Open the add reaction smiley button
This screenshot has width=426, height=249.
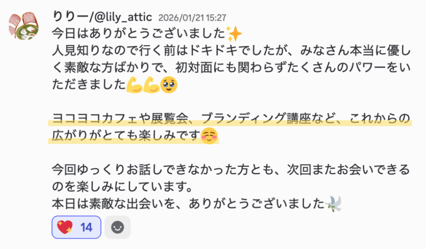[117, 227]
